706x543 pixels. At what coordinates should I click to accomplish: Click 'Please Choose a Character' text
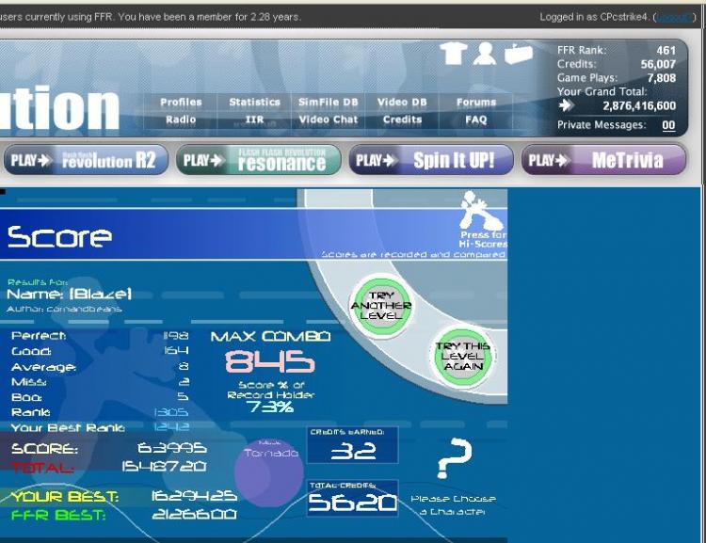pos(453,505)
